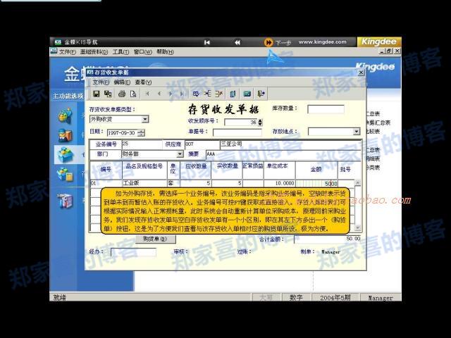
Task: Click the amount cell 5000
Action: [x=316, y=183]
